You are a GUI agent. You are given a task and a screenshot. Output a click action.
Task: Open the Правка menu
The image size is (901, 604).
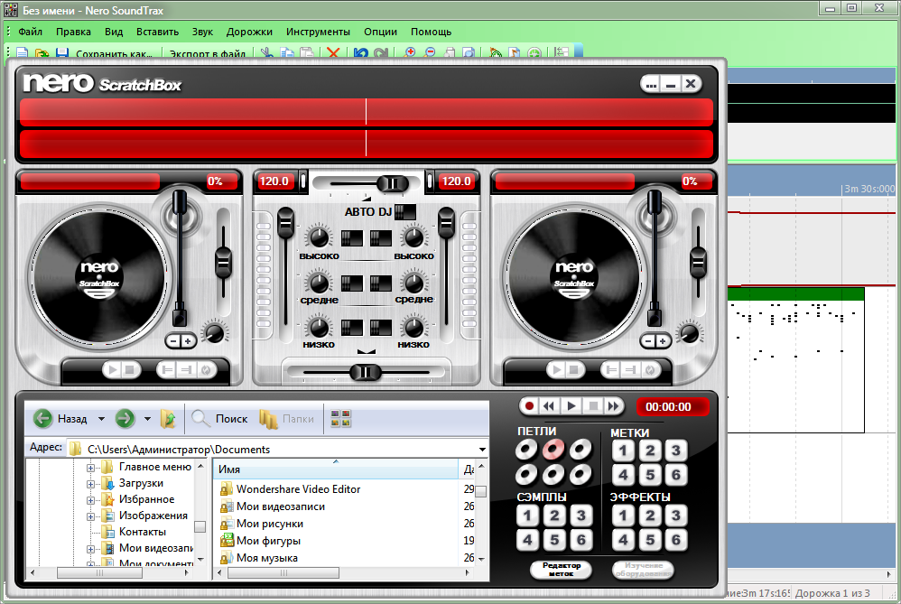tap(73, 32)
